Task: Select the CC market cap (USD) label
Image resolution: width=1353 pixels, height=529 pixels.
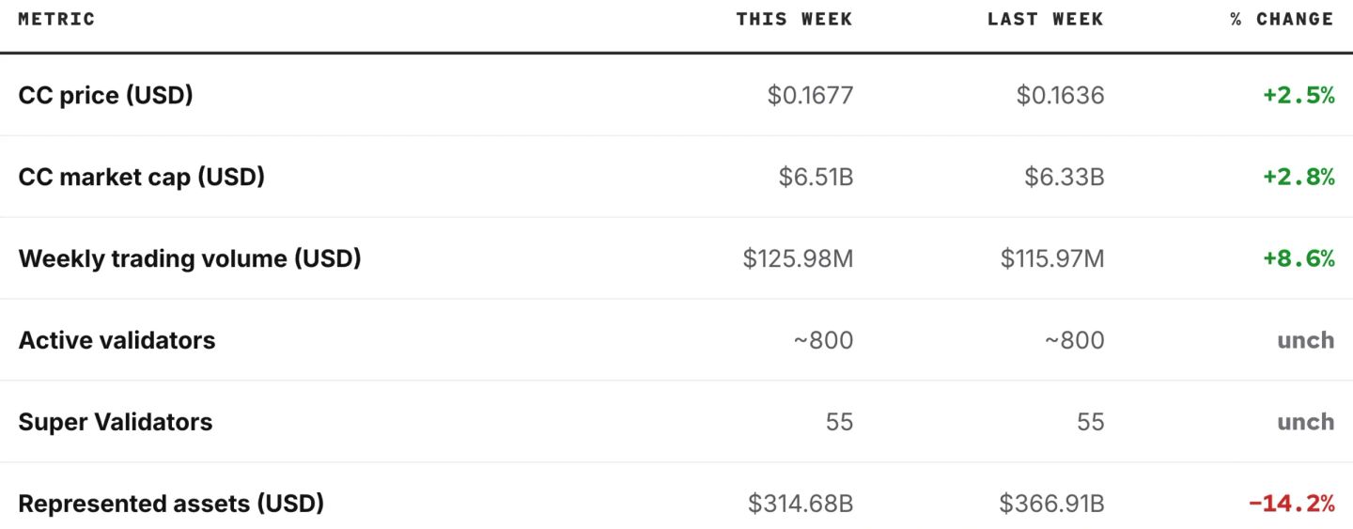Action: pyautogui.click(x=141, y=177)
